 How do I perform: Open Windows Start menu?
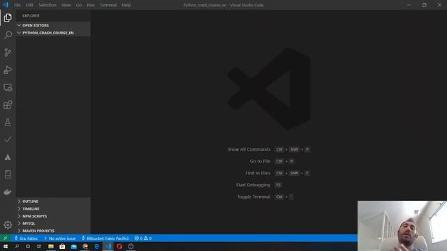pyautogui.click(x=6, y=246)
